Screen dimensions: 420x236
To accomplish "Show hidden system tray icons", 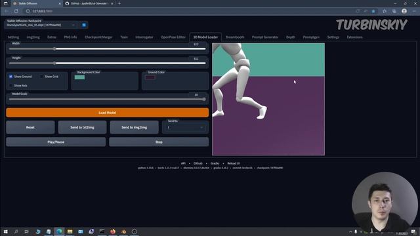I will 350,231.
